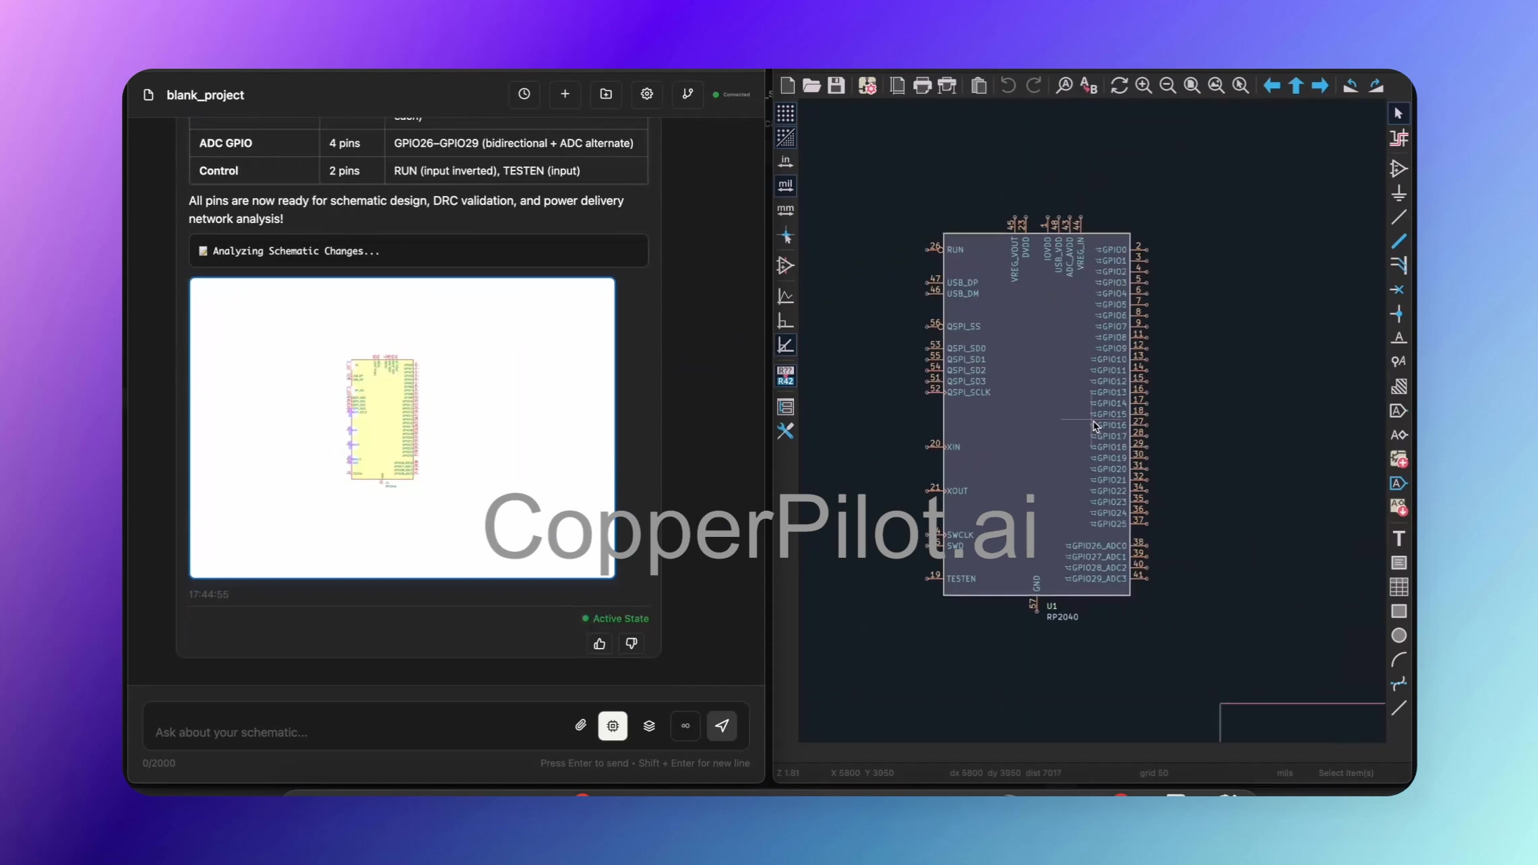Save the schematic with the floppy disk icon
The width and height of the screenshot is (1538, 865).
pyautogui.click(x=836, y=86)
